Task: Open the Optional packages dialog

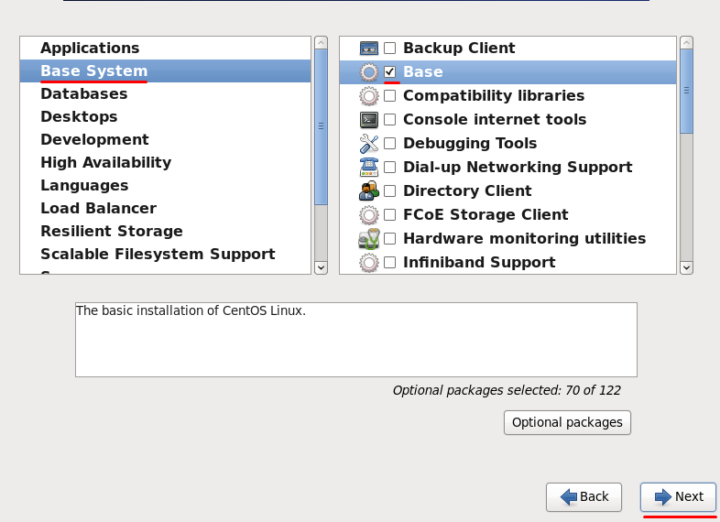Action: tap(567, 422)
